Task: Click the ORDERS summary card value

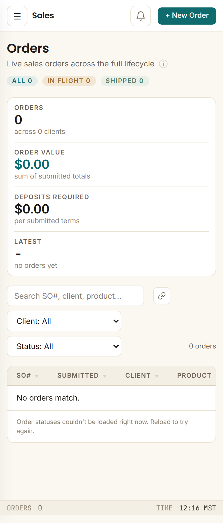Action: click(x=18, y=120)
